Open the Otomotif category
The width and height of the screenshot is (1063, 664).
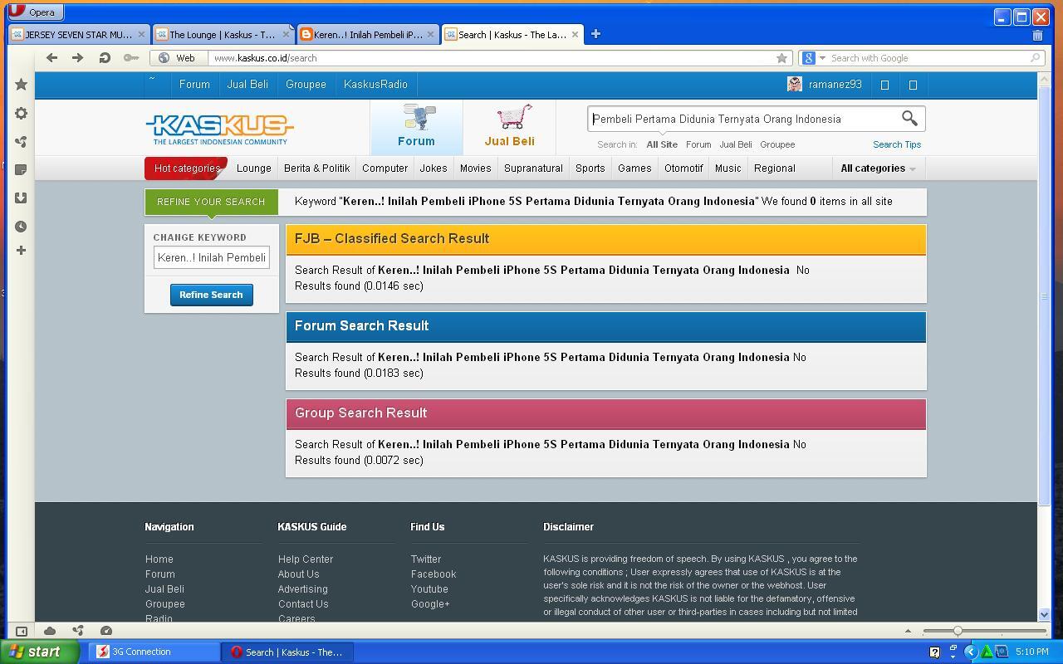[683, 168]
